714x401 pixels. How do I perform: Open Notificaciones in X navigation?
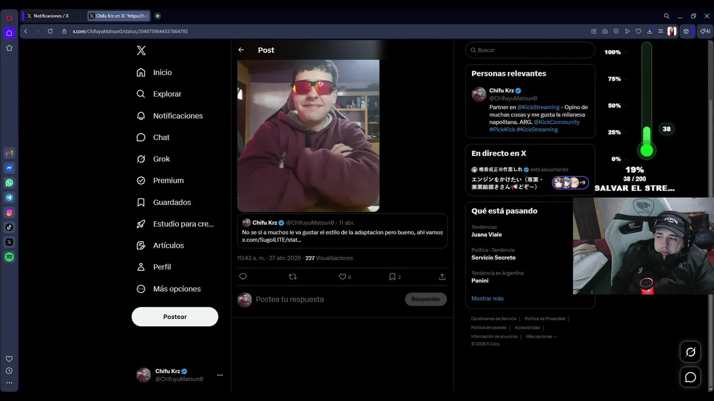click(x=170, y=116)
